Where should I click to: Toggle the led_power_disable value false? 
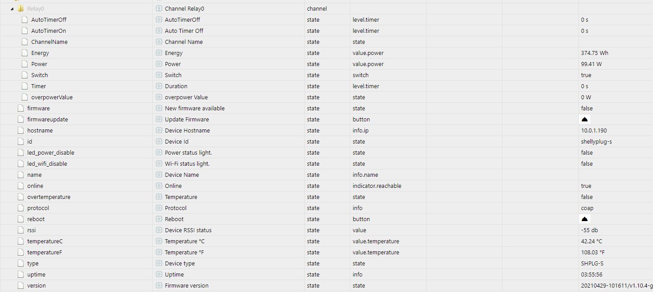587,153
